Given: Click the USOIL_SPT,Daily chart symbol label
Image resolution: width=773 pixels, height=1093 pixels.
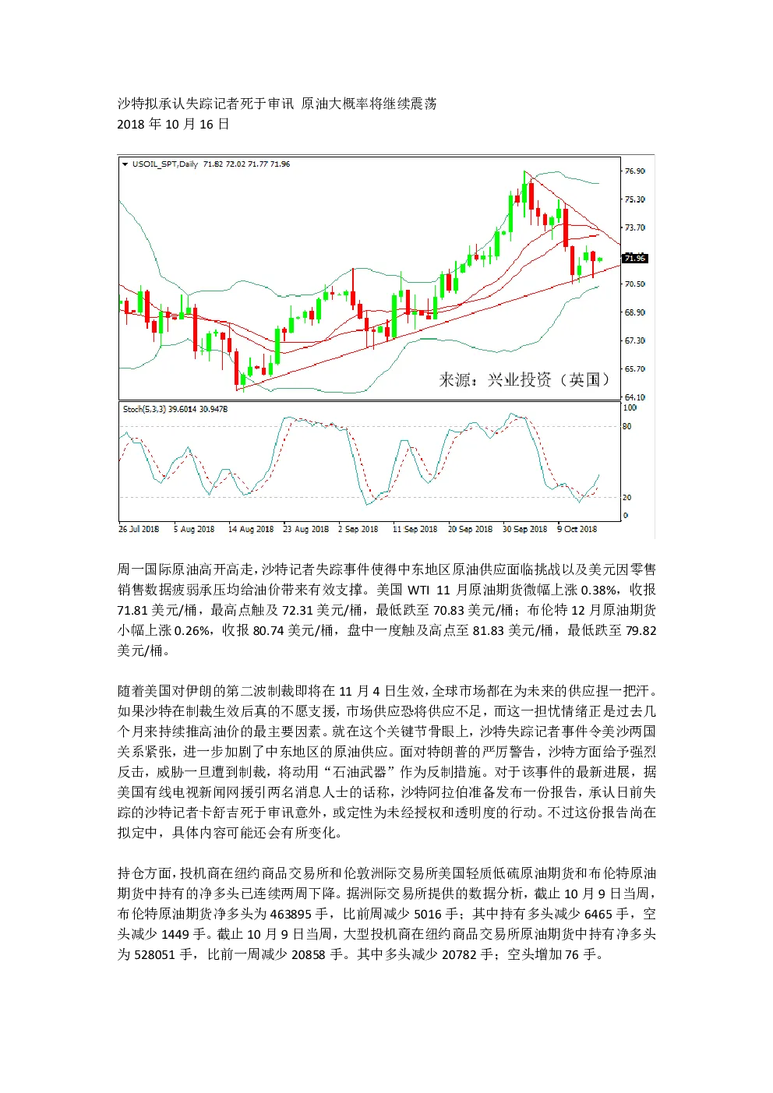Looking at the screenshot, I should pos(164,164).
